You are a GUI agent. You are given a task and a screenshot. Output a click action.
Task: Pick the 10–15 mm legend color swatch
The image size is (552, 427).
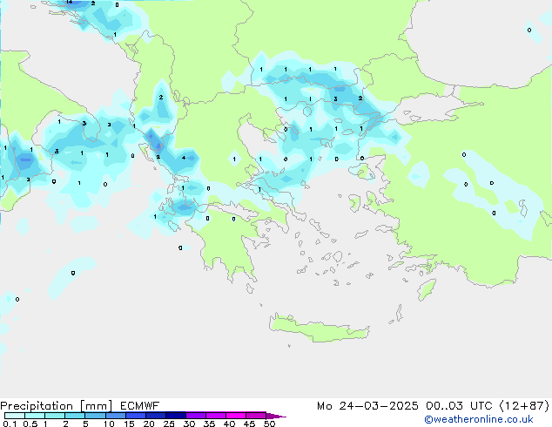coord(115,416)
